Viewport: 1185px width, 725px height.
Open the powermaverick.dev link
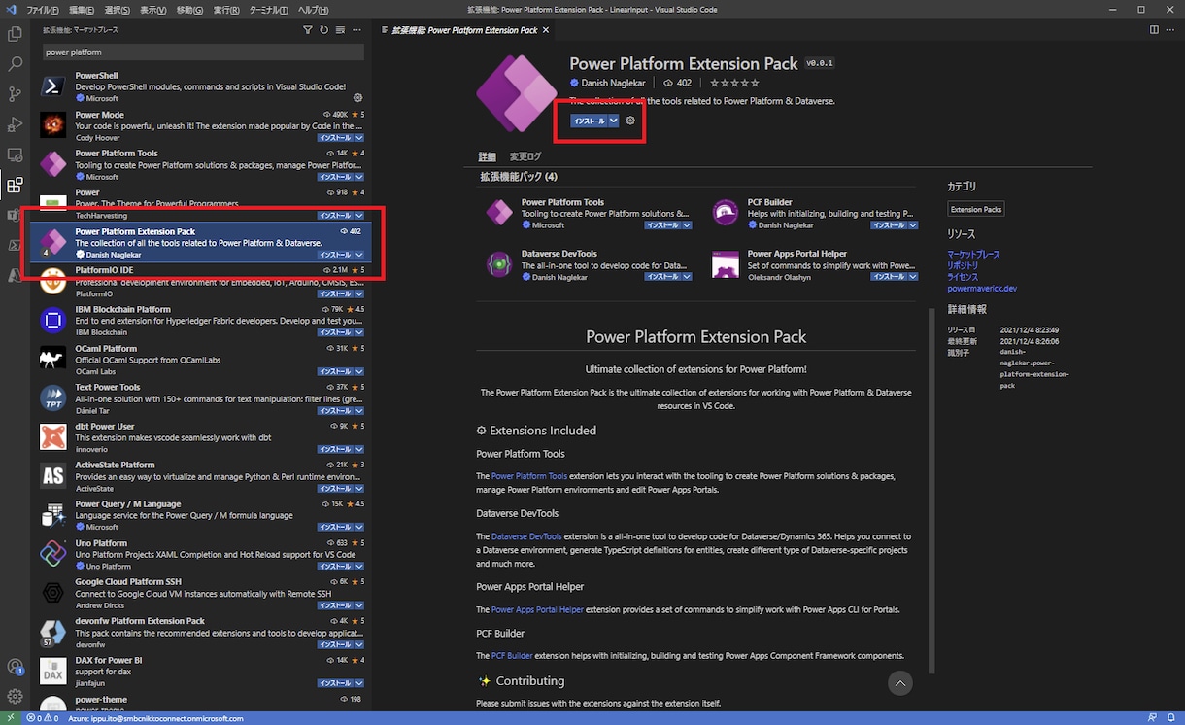click(982, 289)
